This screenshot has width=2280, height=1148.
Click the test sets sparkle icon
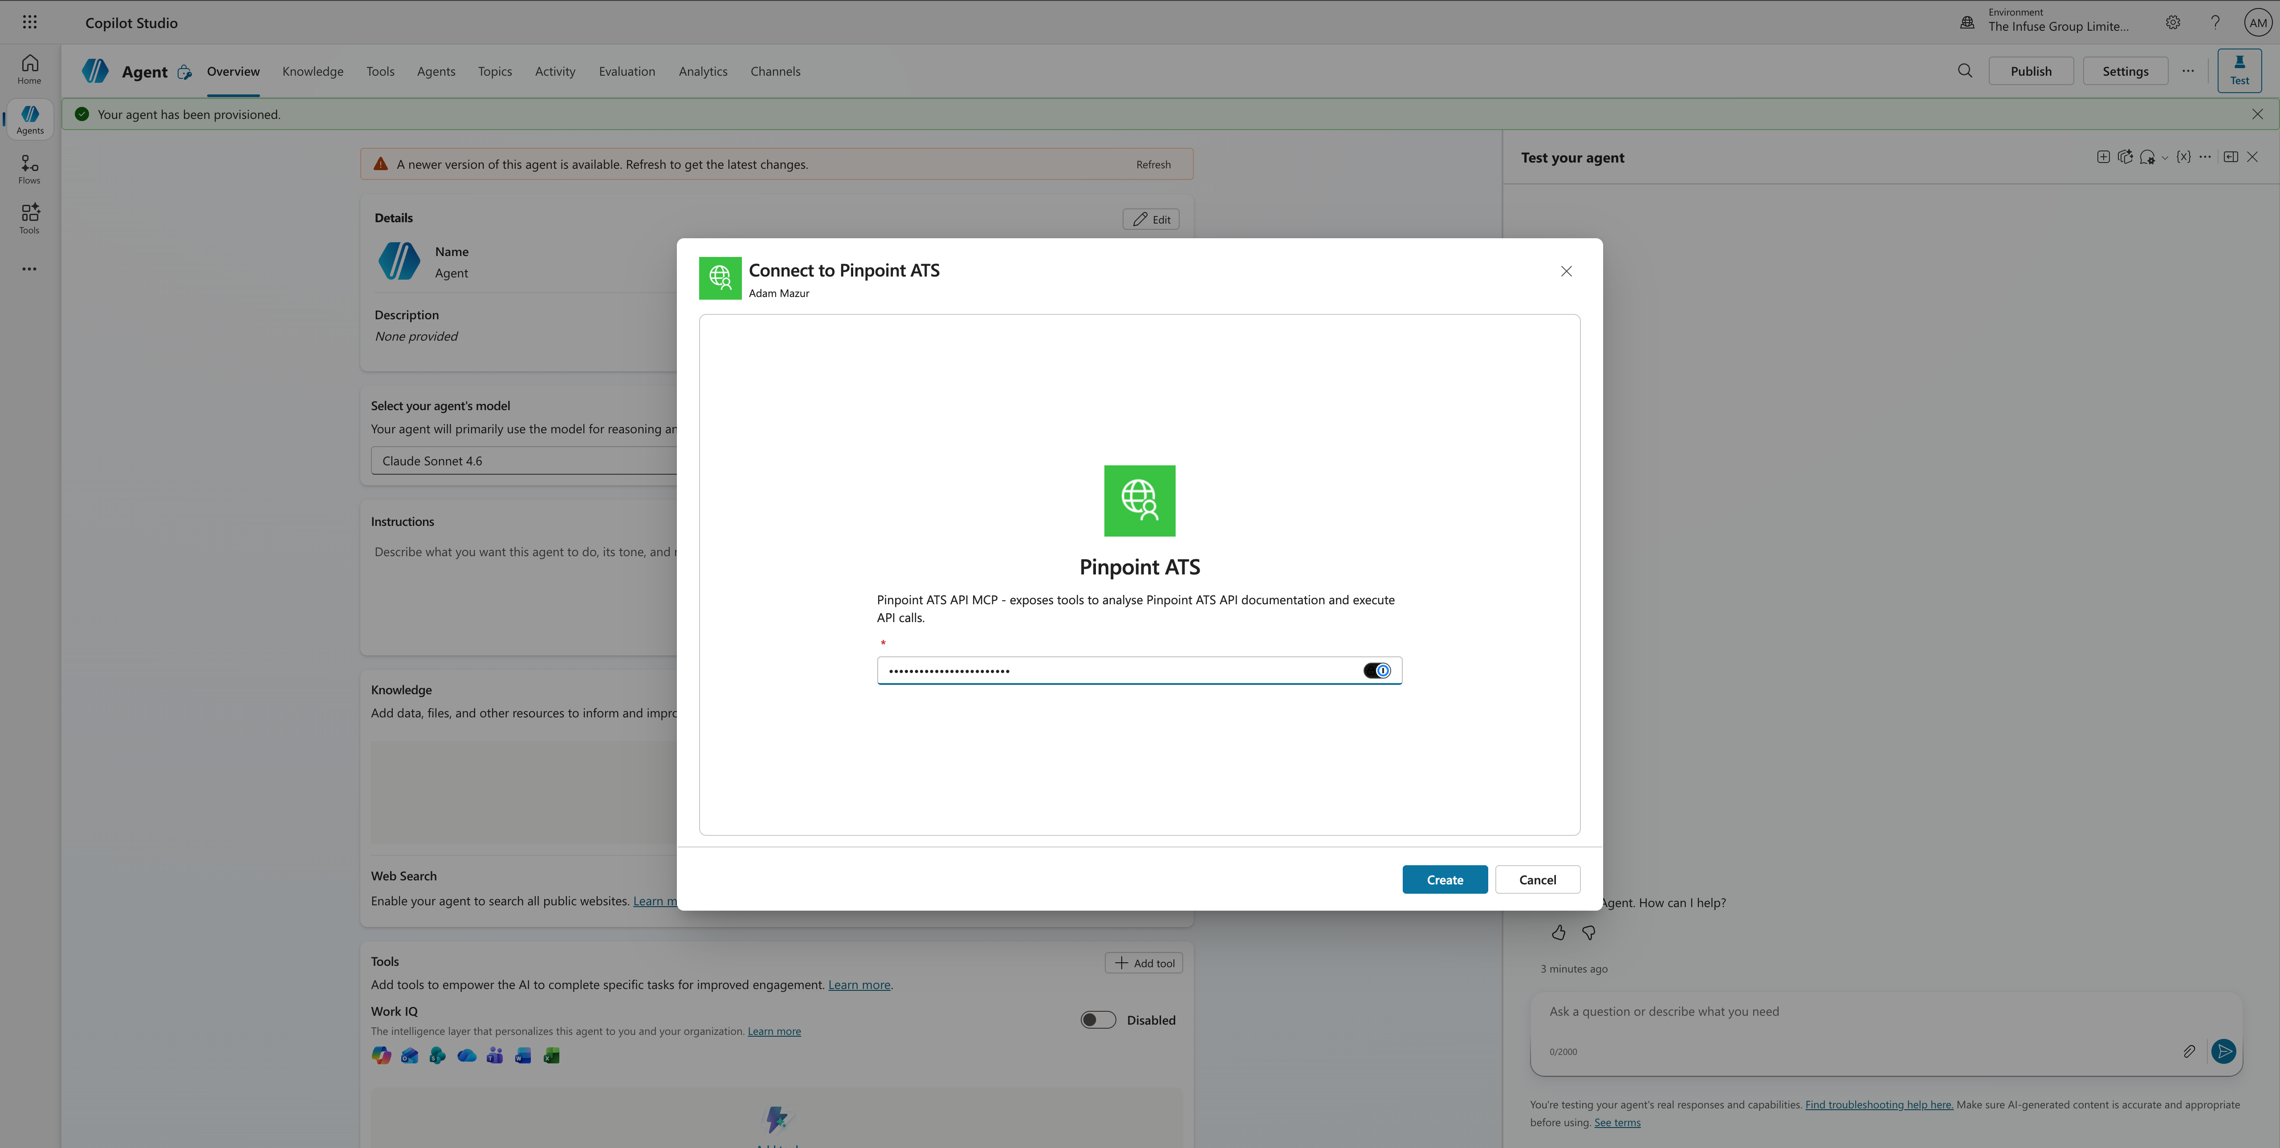[2124, 157]
